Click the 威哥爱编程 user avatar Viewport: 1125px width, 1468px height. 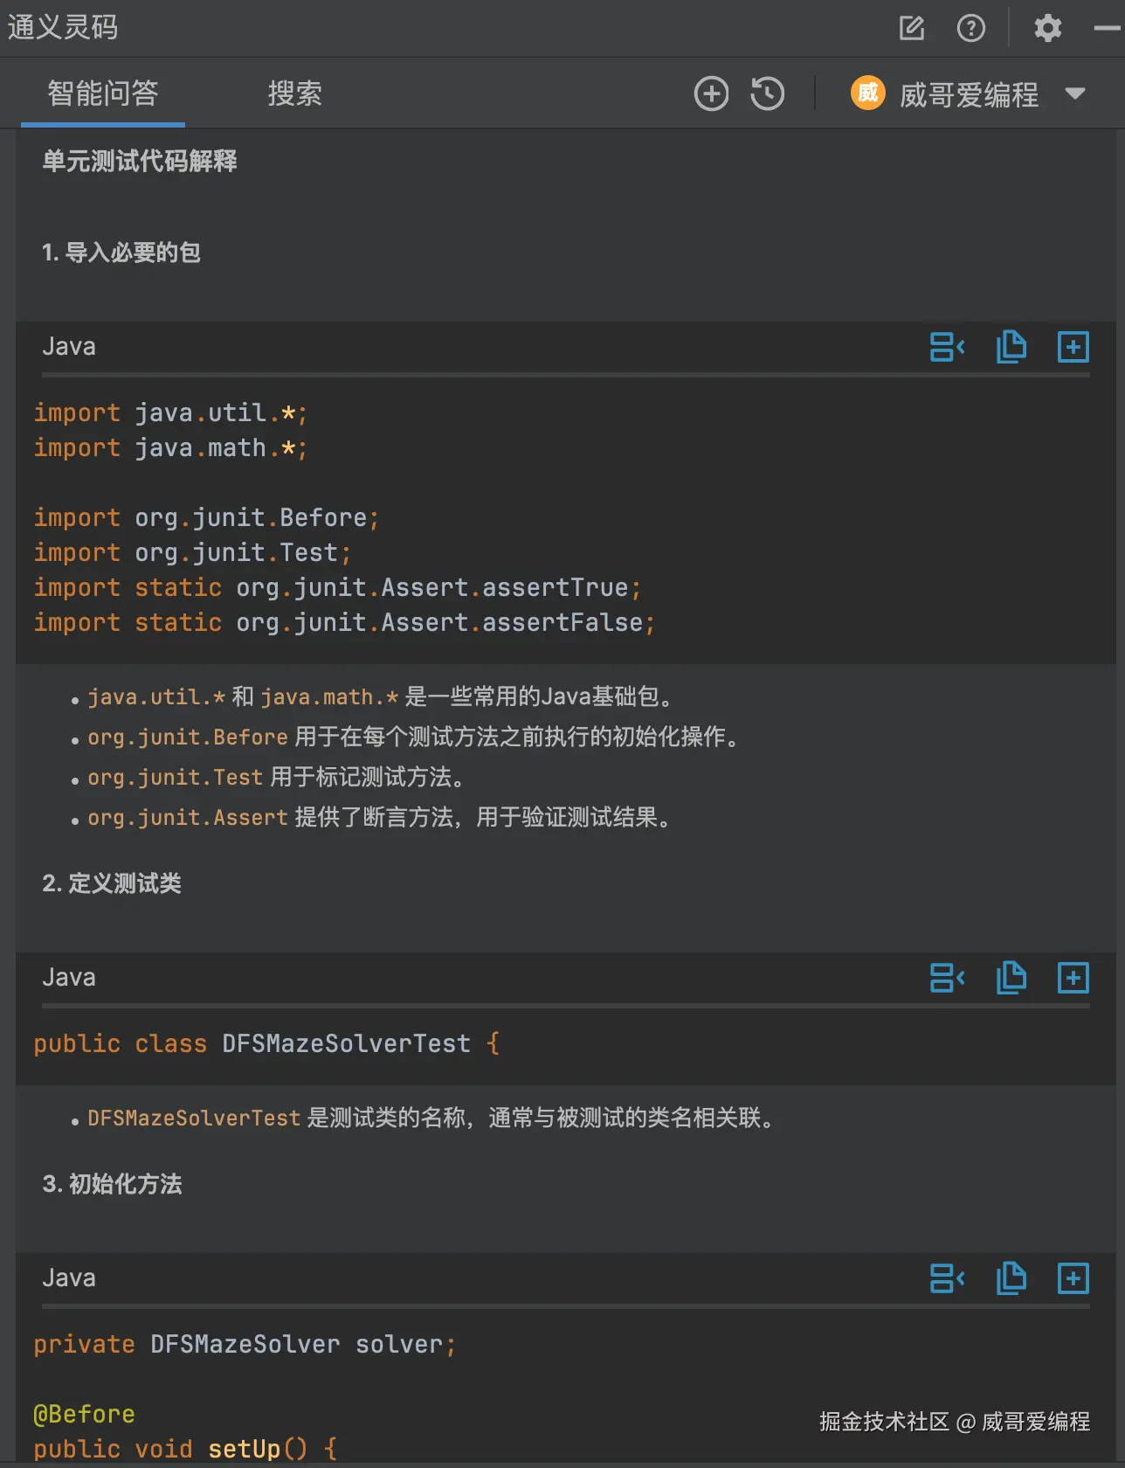868,93
